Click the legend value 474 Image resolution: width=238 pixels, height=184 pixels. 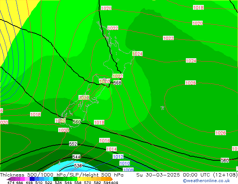[11, 182]
